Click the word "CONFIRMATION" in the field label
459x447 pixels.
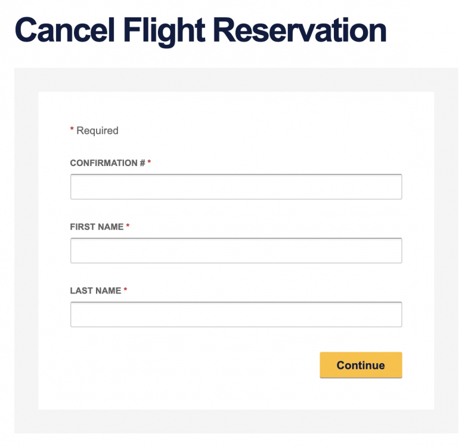[104, 163]
